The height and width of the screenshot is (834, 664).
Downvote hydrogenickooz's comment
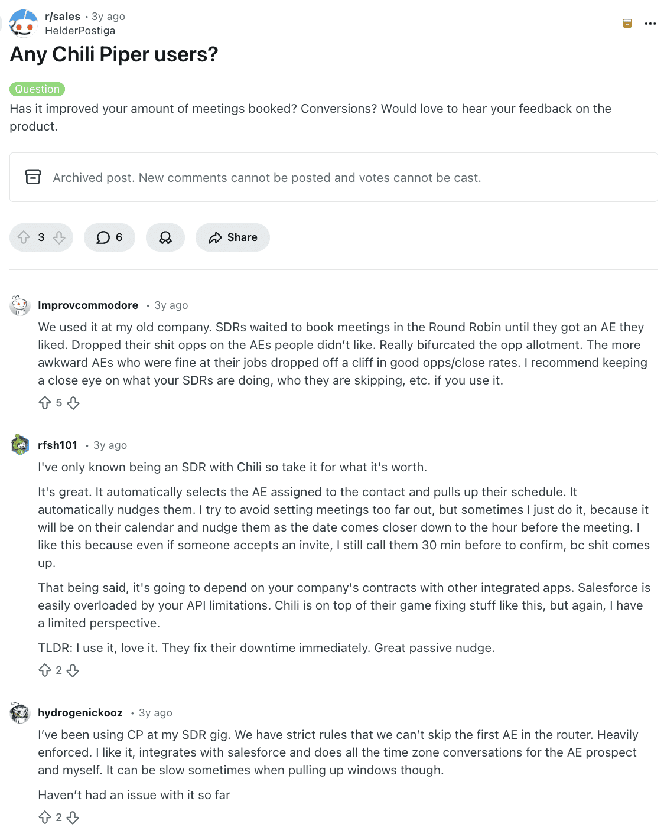[x=73, y=818]
